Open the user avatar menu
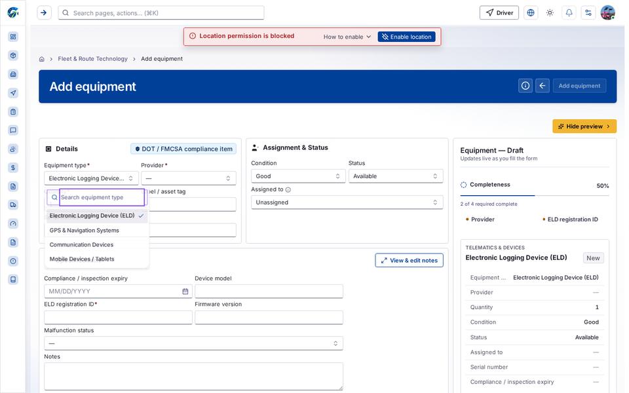The width and height of the screenshot is (629, 393). (608, 13)
